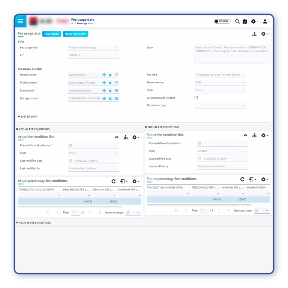Click the Note text field
Viewport: 288px width, 288px height.
point(232,54)
